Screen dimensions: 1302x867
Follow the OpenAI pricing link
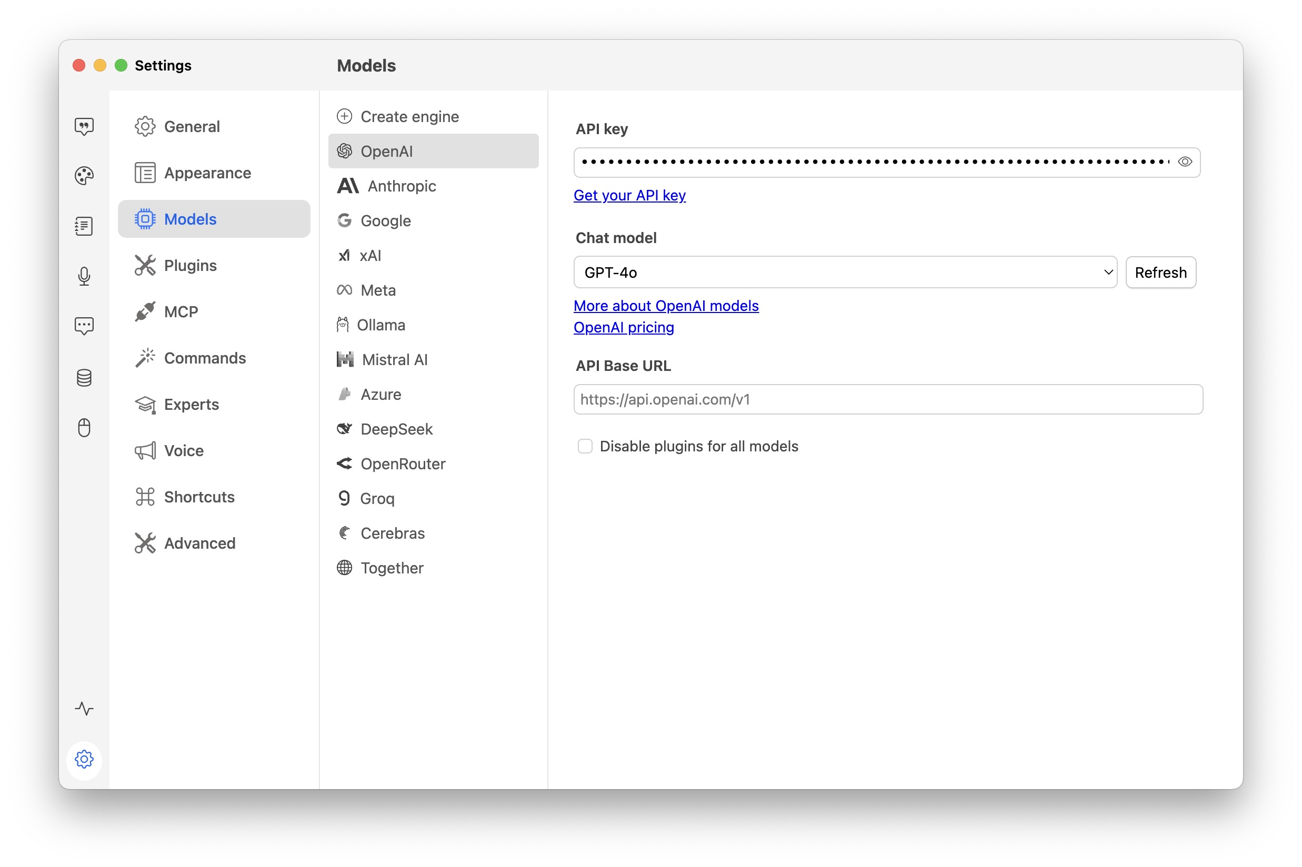point(623,327)
